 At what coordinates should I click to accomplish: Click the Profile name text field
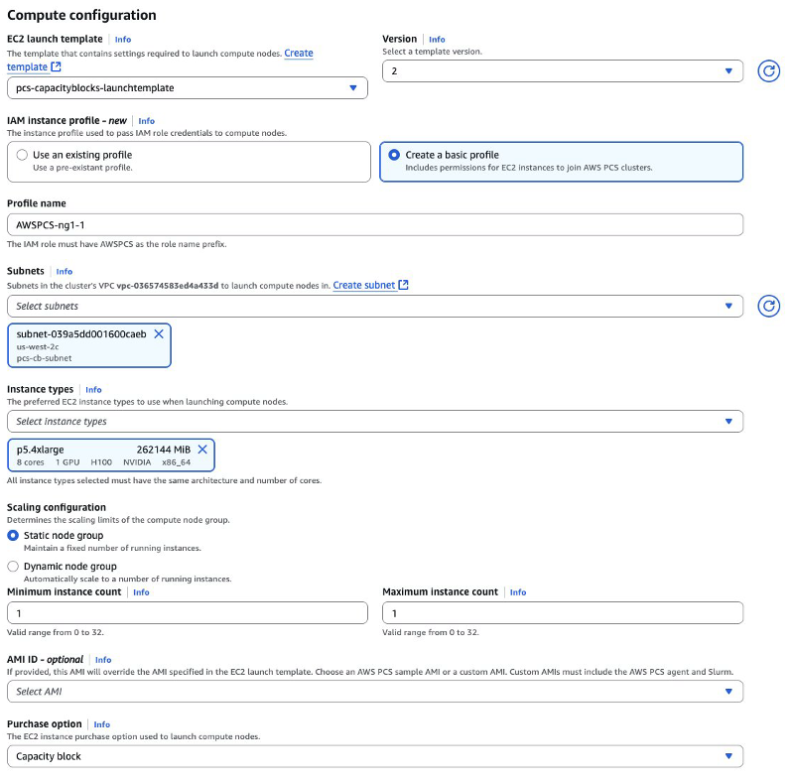[x=374, y=225]
